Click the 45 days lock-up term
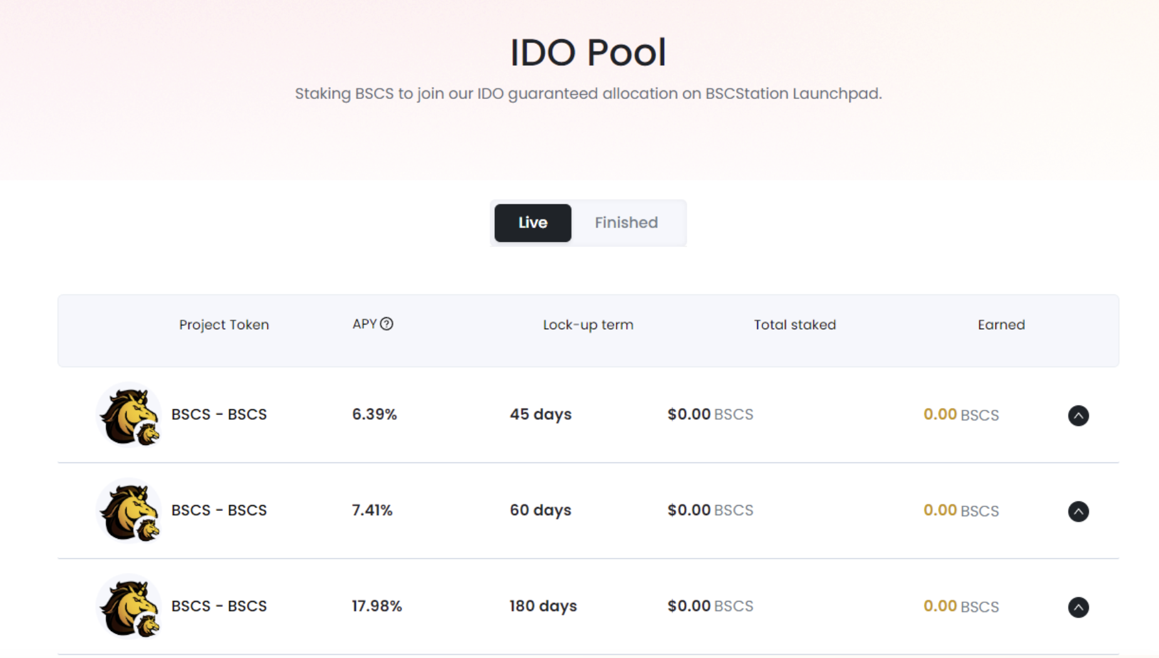Image resolution: width=1159 pixels, height=658 pixels. (541, 414)
